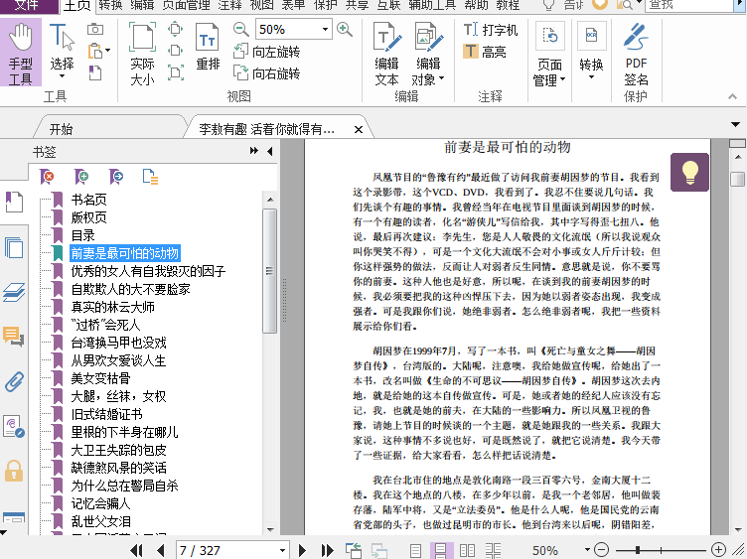Open the File (文件) menu
Image resolution: width=747 pixels, height=559 pixels.
tap(28, 6)
